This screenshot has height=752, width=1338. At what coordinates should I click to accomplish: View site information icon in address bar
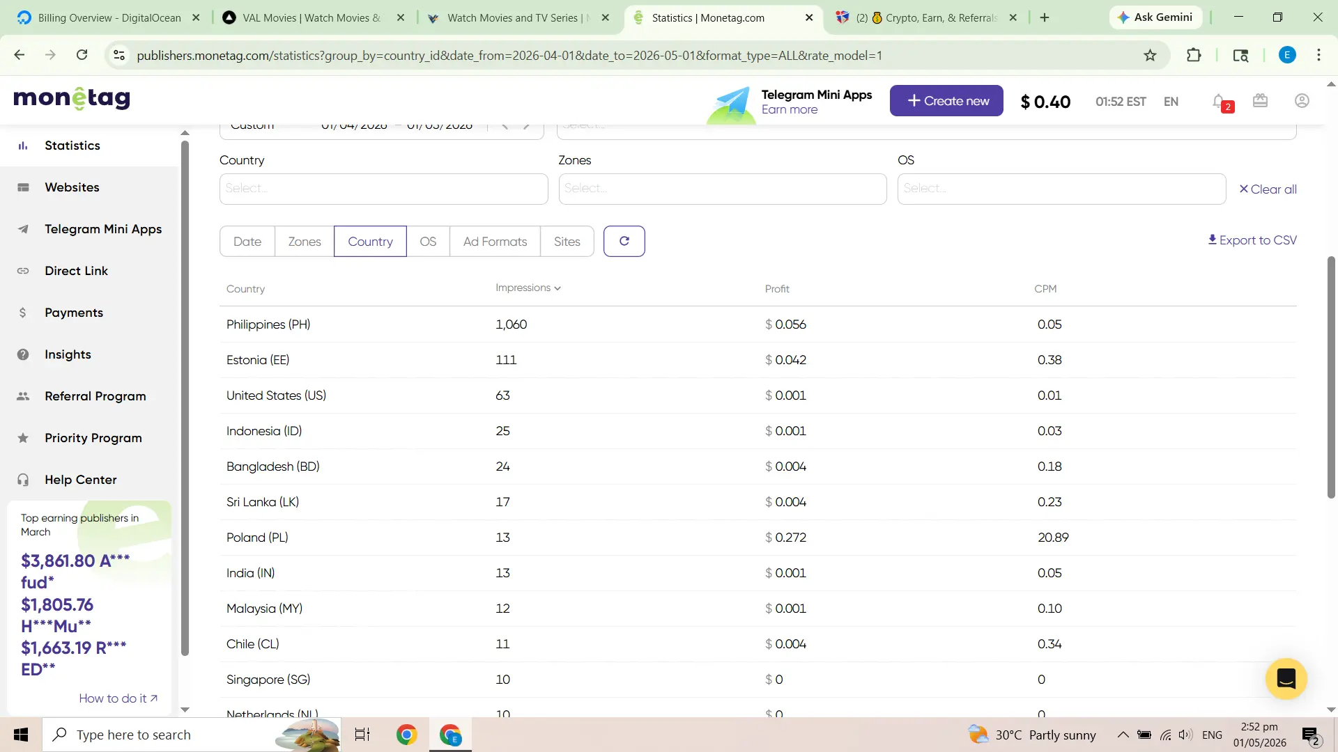point(119,55)
